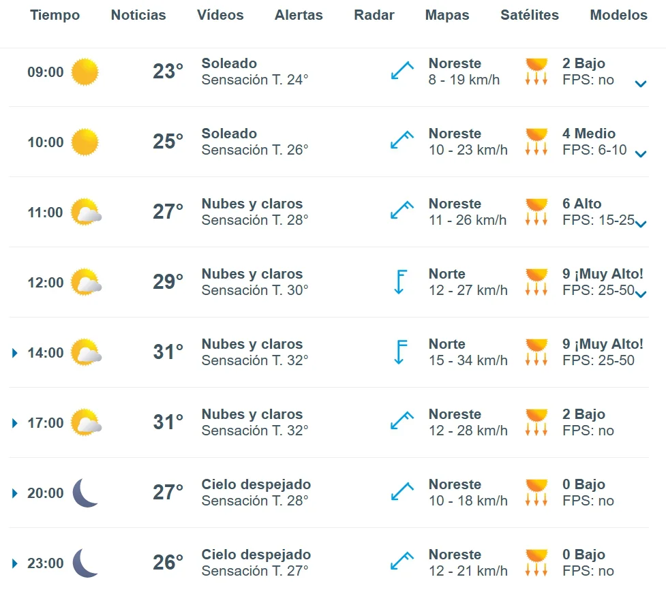Expand 12:00 row details chevron
666x592 pixels.
click(641, 294)
